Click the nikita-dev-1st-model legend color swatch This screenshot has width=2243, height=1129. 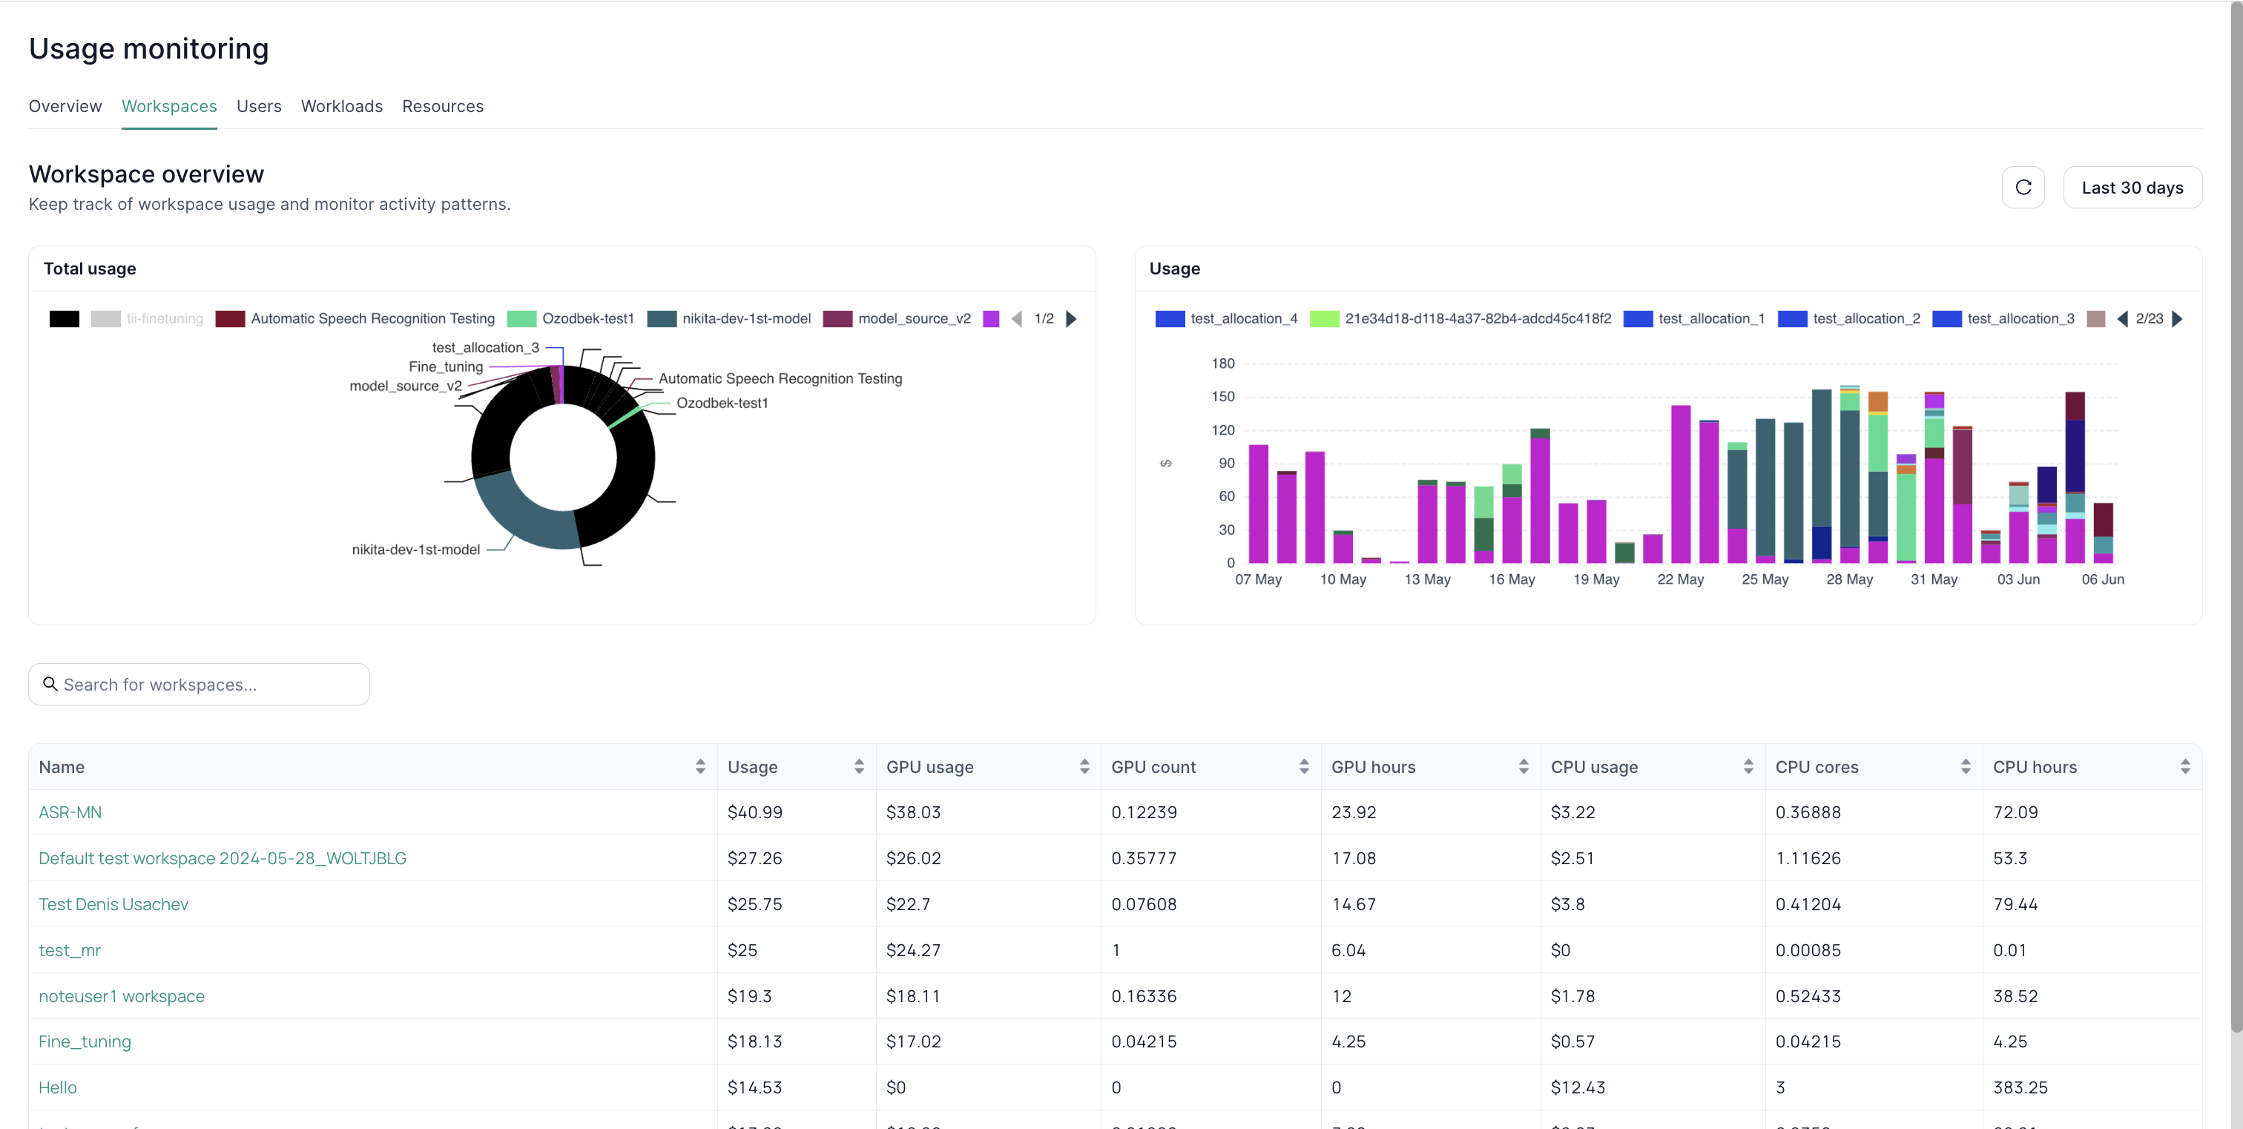[662, 318]
